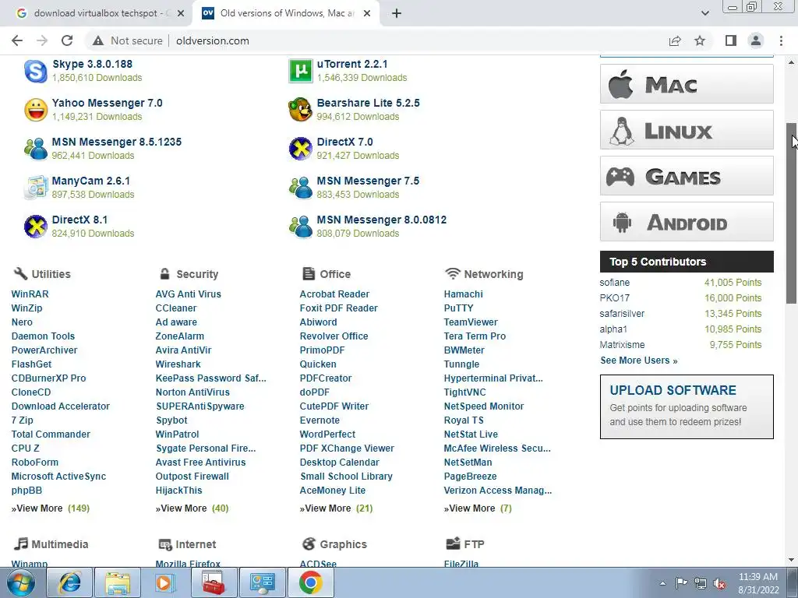Open Chrome three-dot menu

(x=781, y=40)
